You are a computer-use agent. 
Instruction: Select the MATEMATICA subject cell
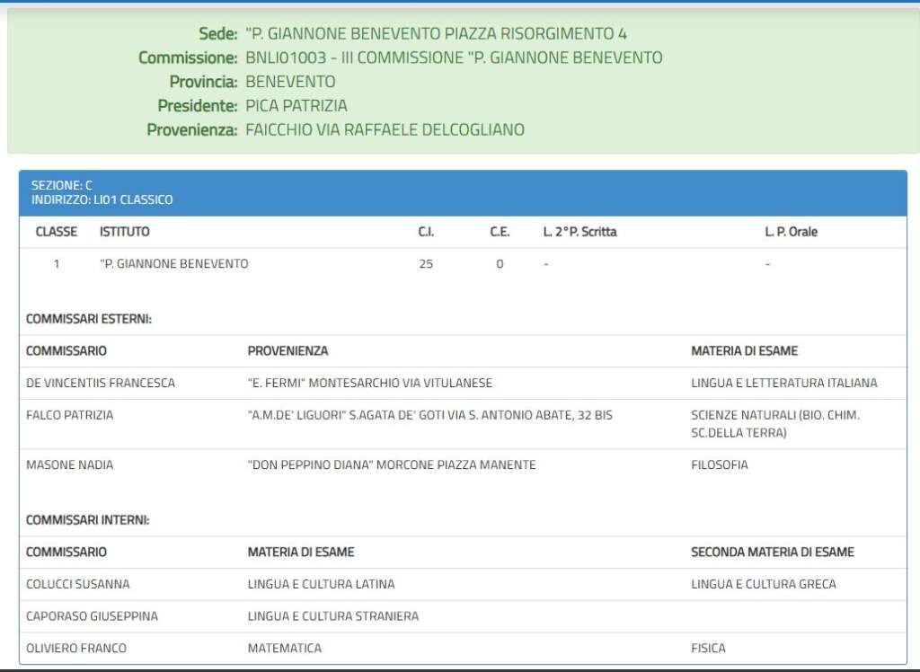[x=285, y=649]
